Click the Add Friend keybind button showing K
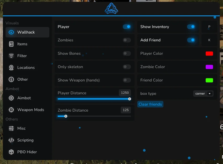Viewport: 223px width, 164px height. click(x=209, y=40)
